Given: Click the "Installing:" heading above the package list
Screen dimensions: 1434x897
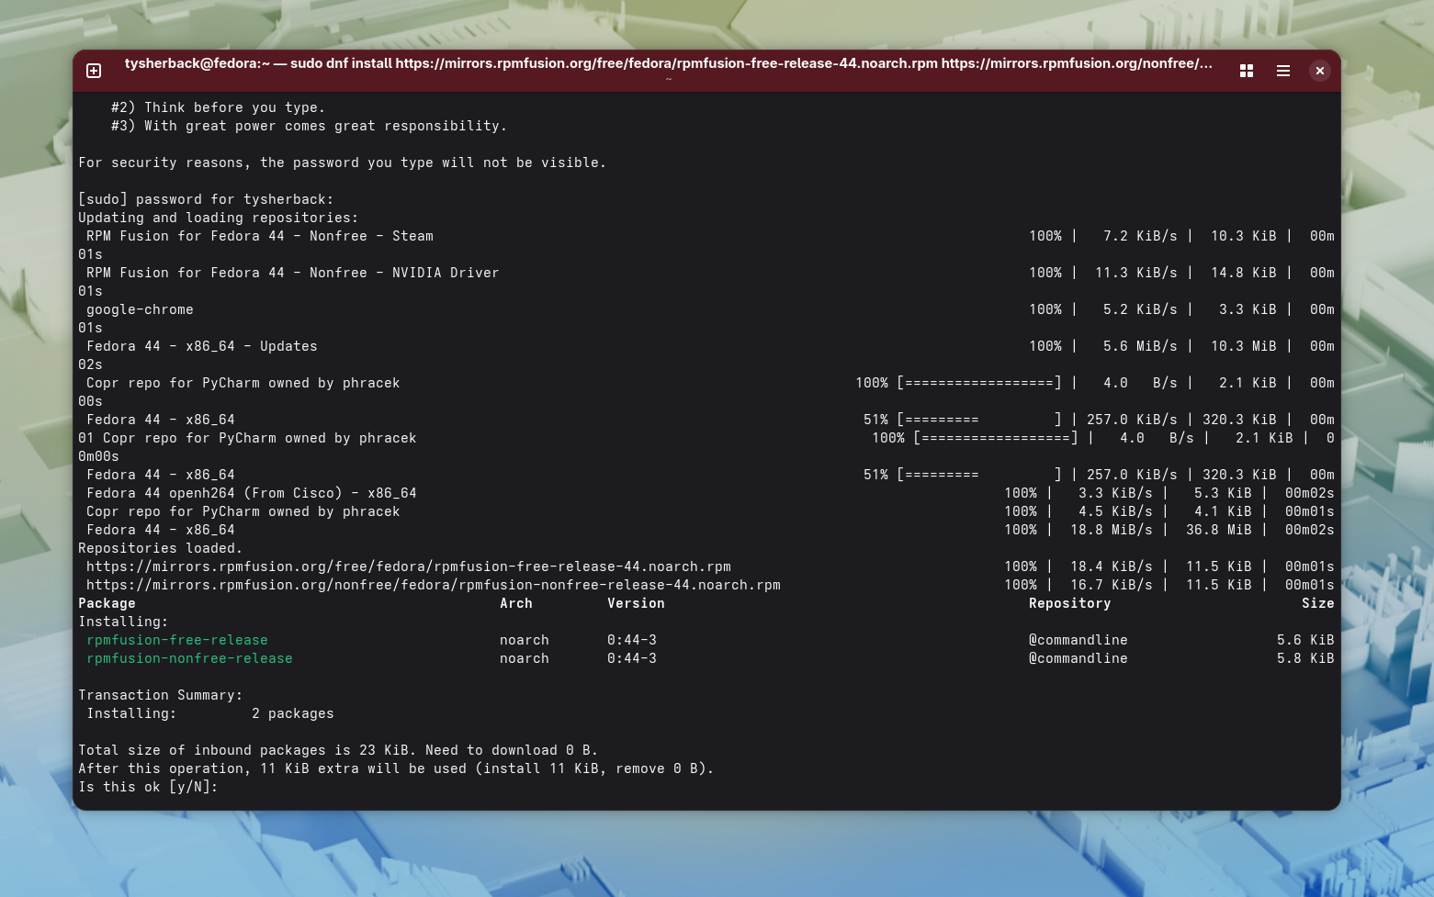Looking at the screenshot, I should 123,622.
